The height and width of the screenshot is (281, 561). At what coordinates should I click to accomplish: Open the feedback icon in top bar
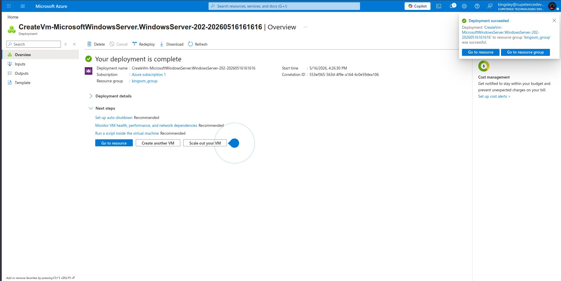coord(490,6)
